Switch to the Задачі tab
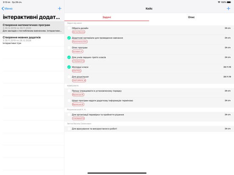 pyautogui.click(x=107, y=17)
